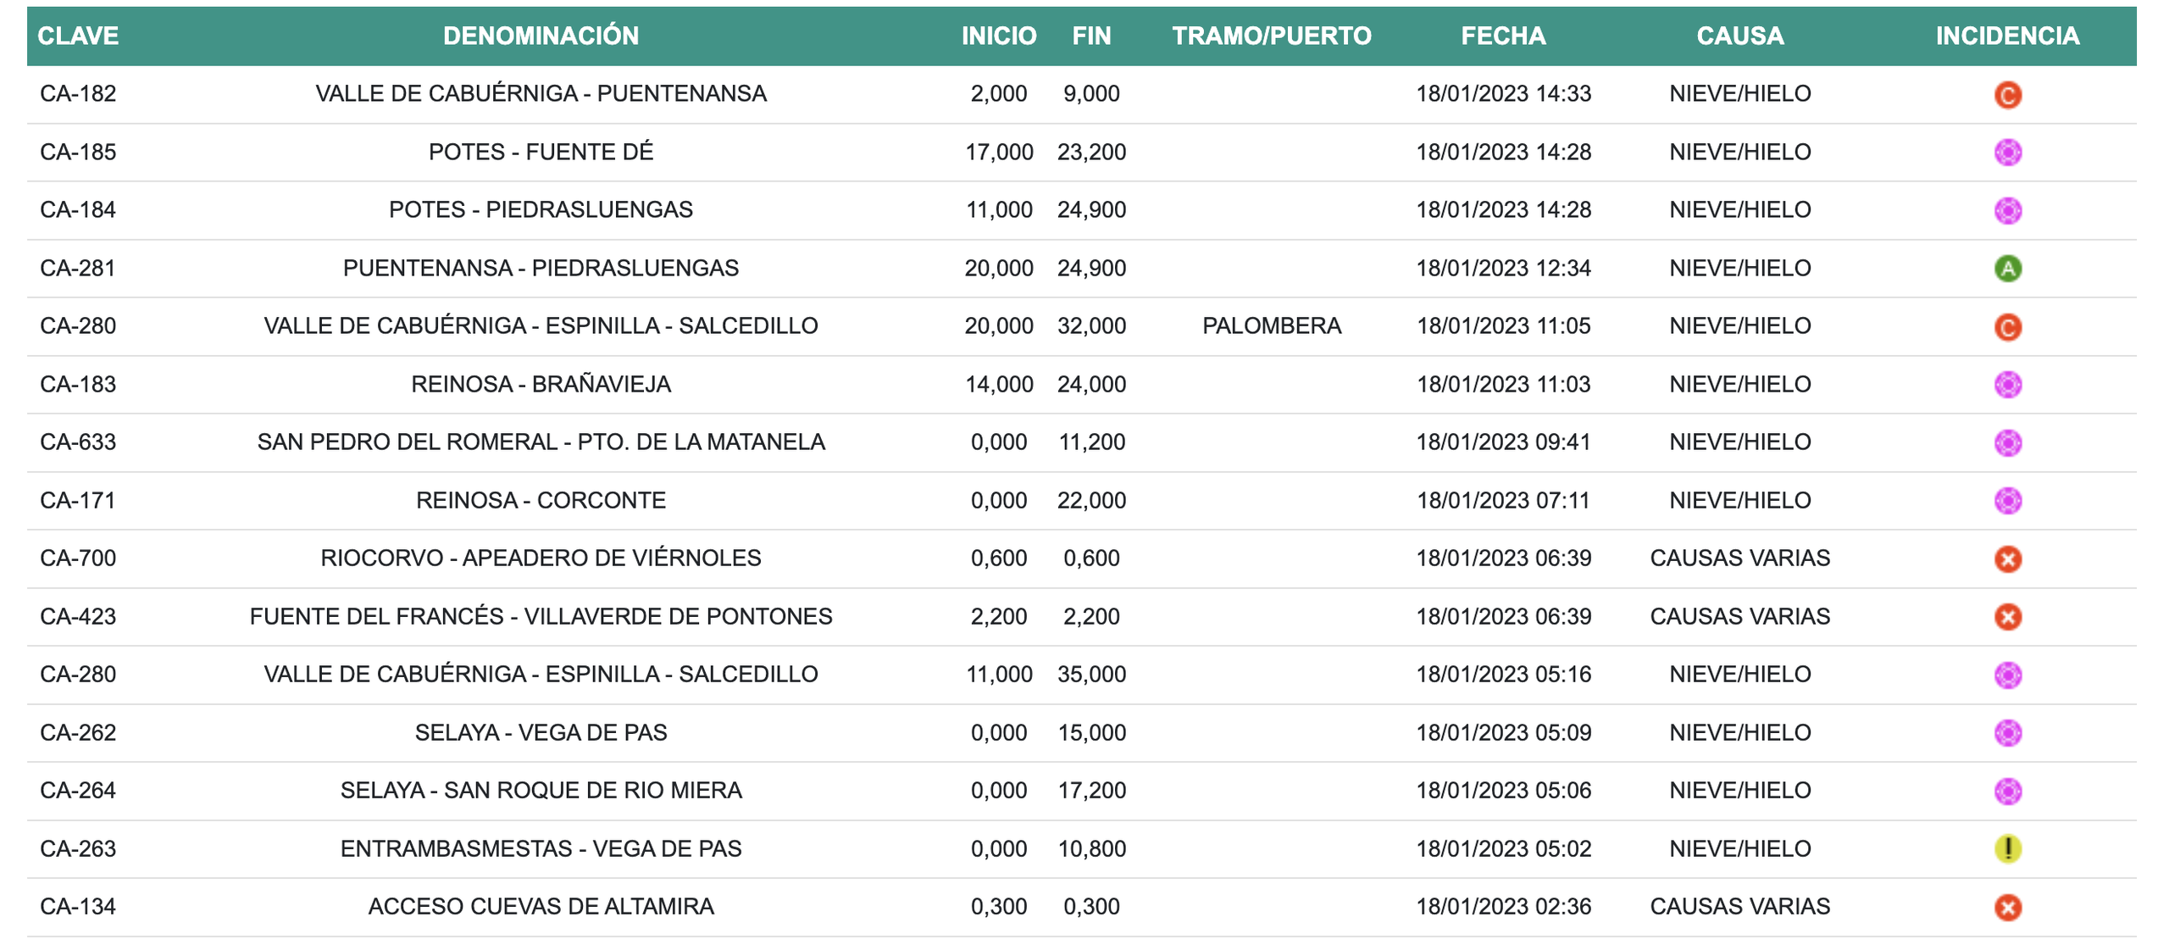Open the CA-184 road key link
The width and height of the screenshot is (2169, 939).
(80, 208)
